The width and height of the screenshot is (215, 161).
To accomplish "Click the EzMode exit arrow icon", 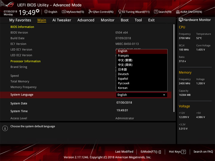I will tap(159, 152).
